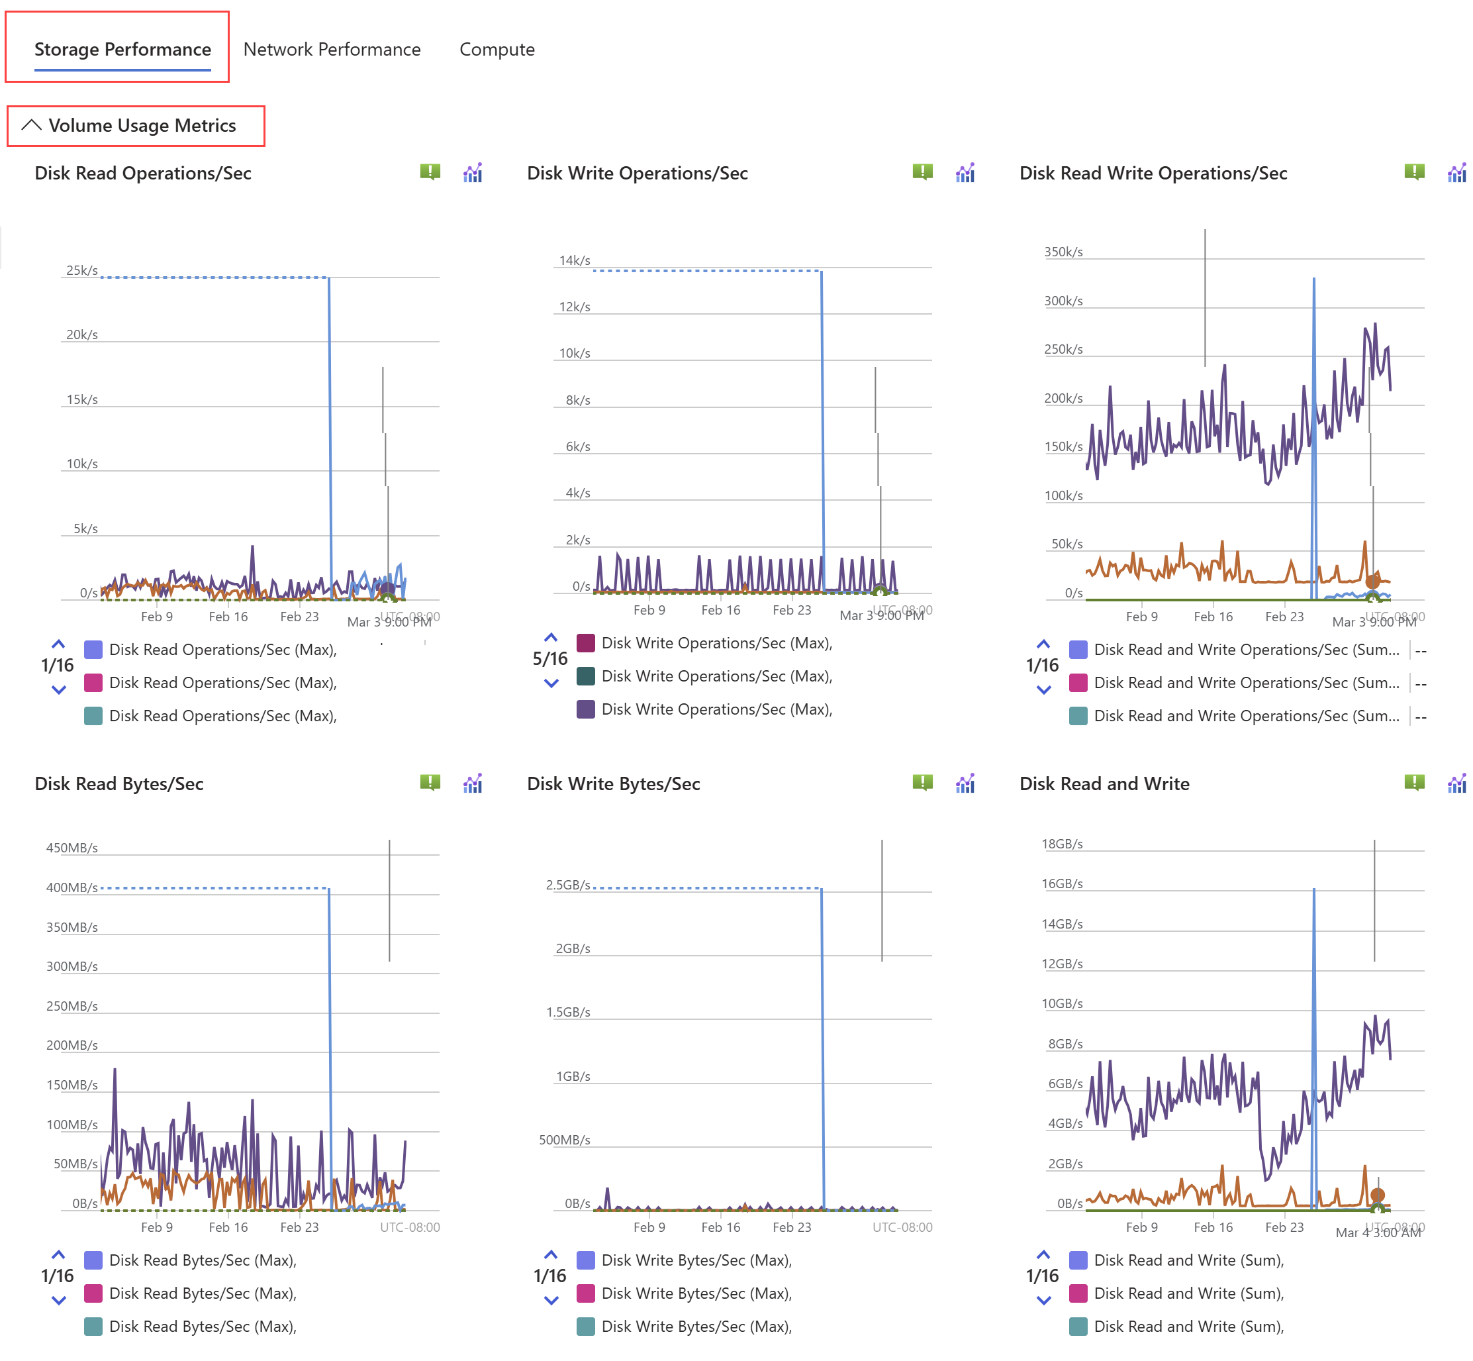The image size is (1473, 1361).
Task: Open alert icon for Disk Read Operations/Sec chart
Action: 430,172
